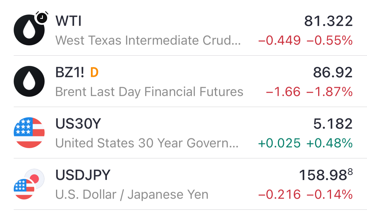Image resolution: width=367 pixels, height=216 pixels.
Task: Tap the WTI oil drop icon
Action: point(29,30)
